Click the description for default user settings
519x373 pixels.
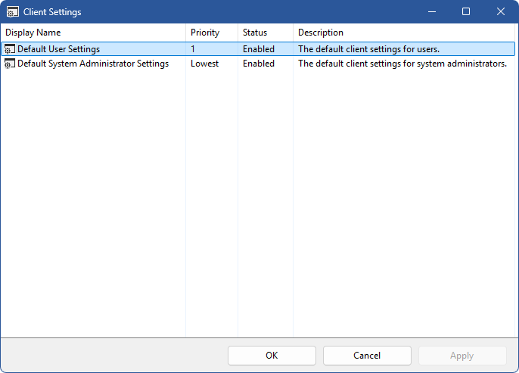368,49
